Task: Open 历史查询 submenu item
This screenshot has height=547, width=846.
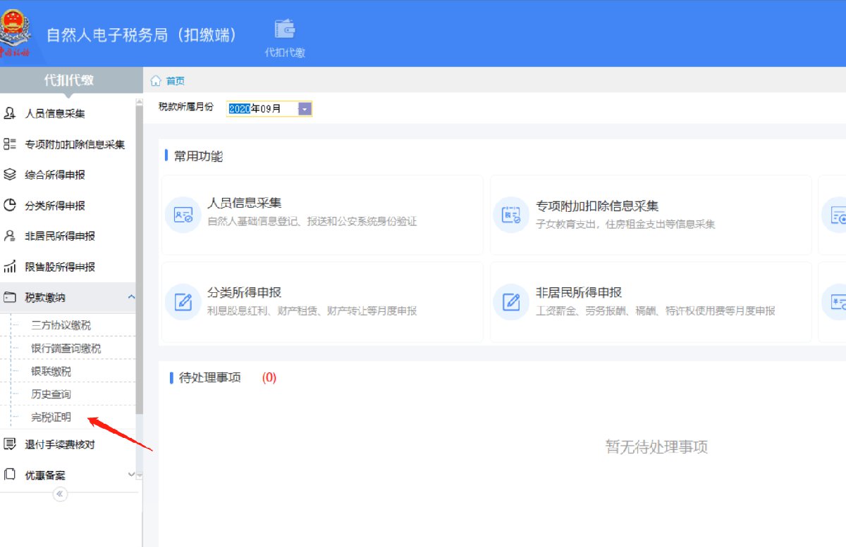Action: [51, 394]
